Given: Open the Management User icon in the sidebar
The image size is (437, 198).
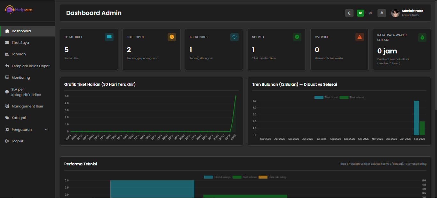Looking at the screenshot, I should pyautogui.click(x=7, y=106).
